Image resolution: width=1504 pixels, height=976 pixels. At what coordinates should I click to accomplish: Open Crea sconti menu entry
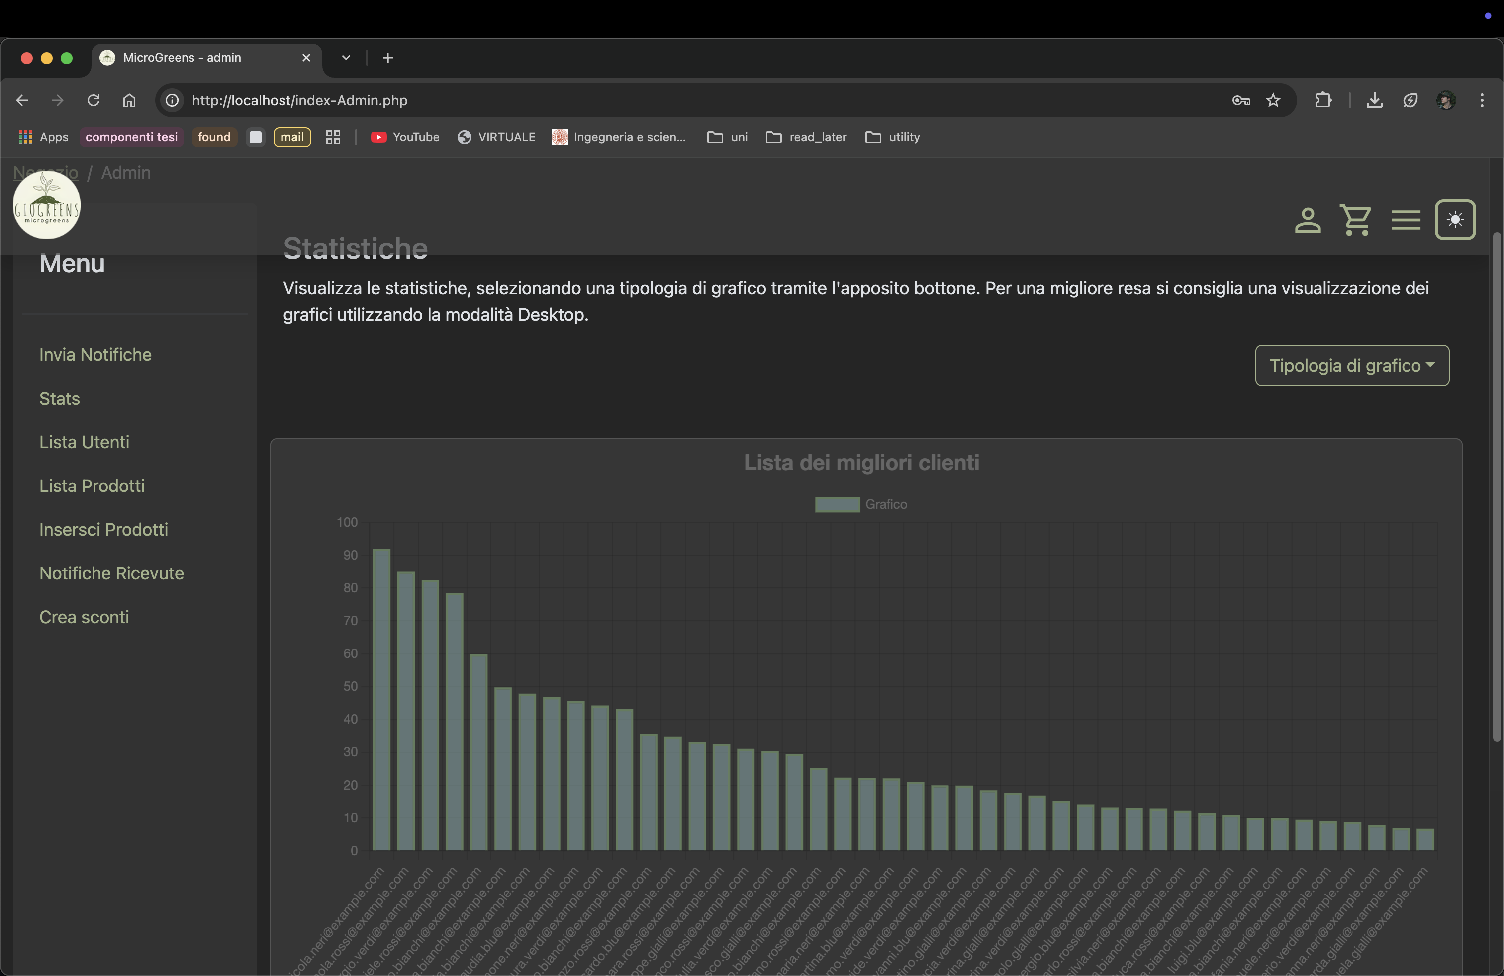[x=84, y=617]
